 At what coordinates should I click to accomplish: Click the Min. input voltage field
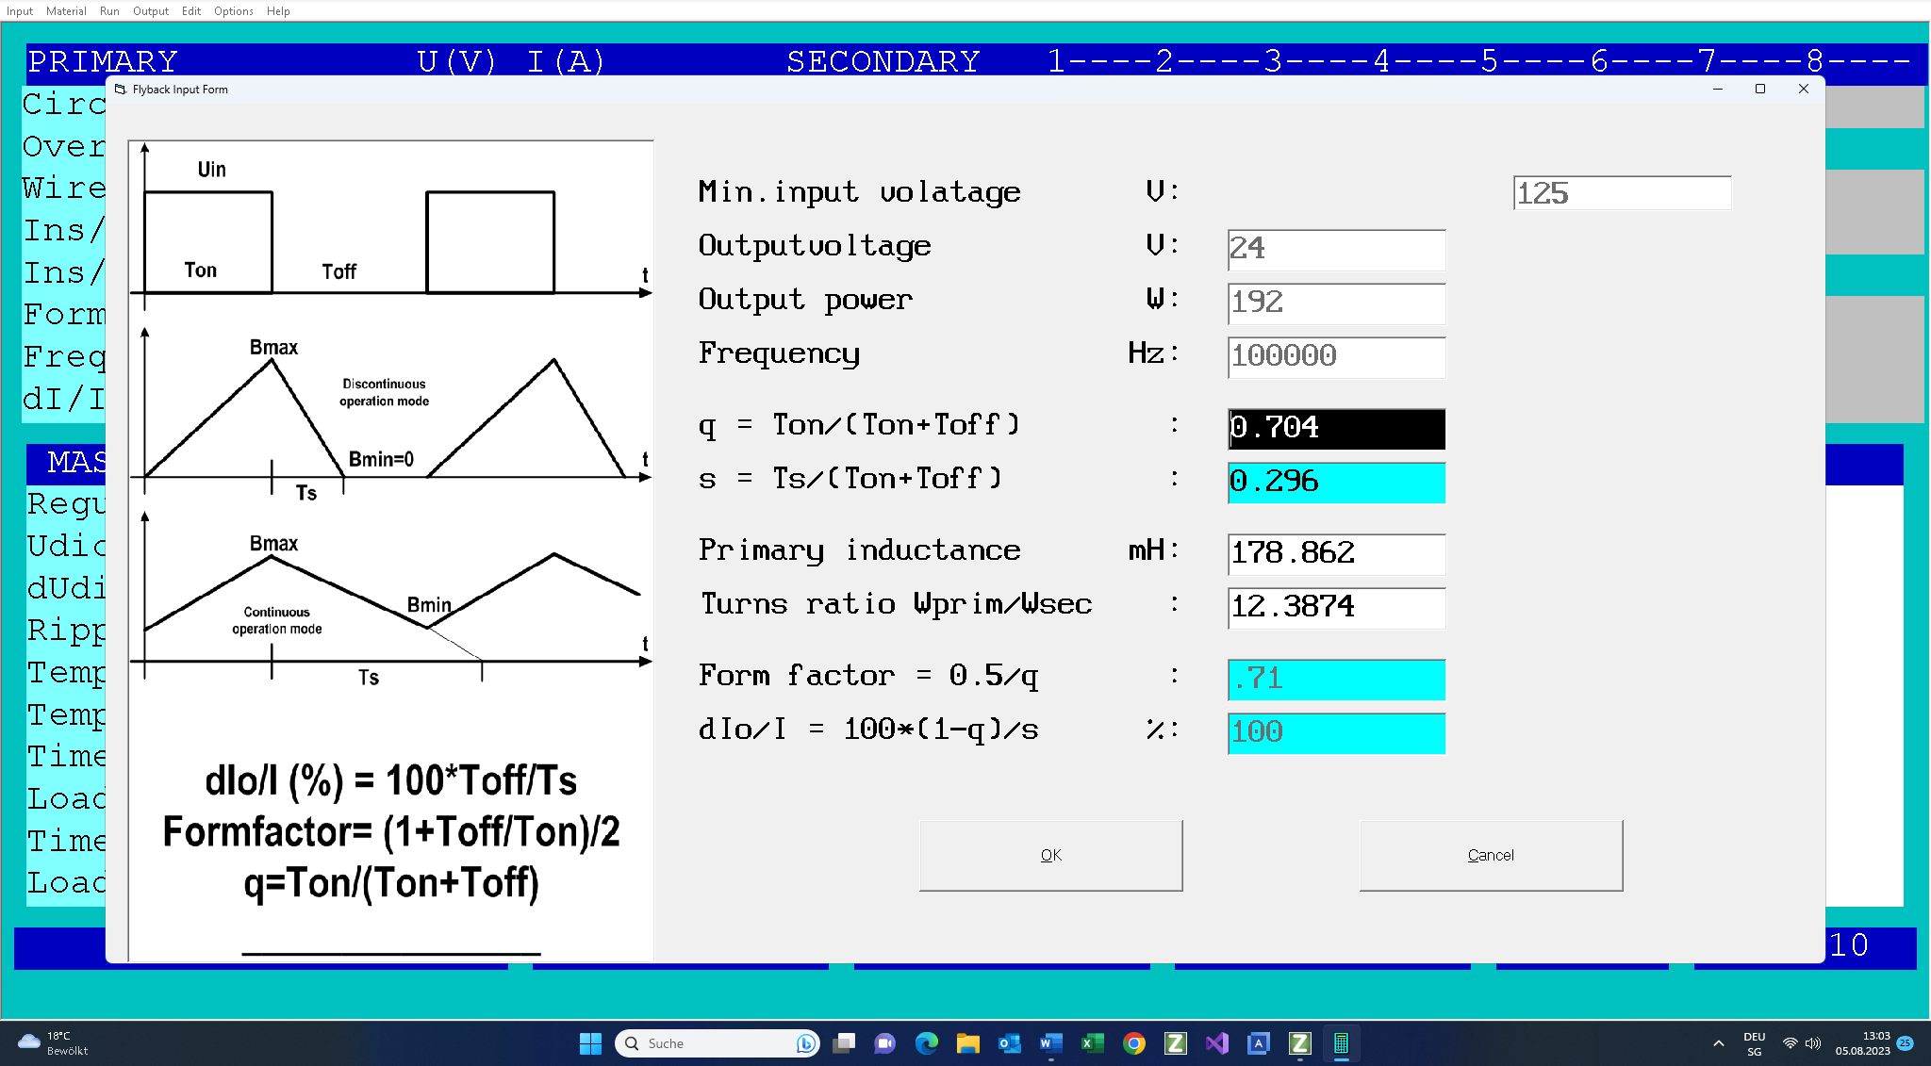point(1621,193)
